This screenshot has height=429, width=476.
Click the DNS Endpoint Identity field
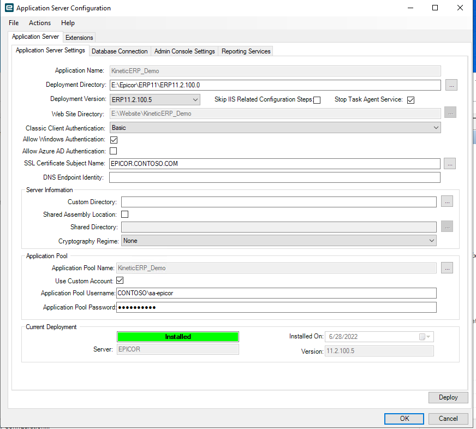click(x=275, y=177)
